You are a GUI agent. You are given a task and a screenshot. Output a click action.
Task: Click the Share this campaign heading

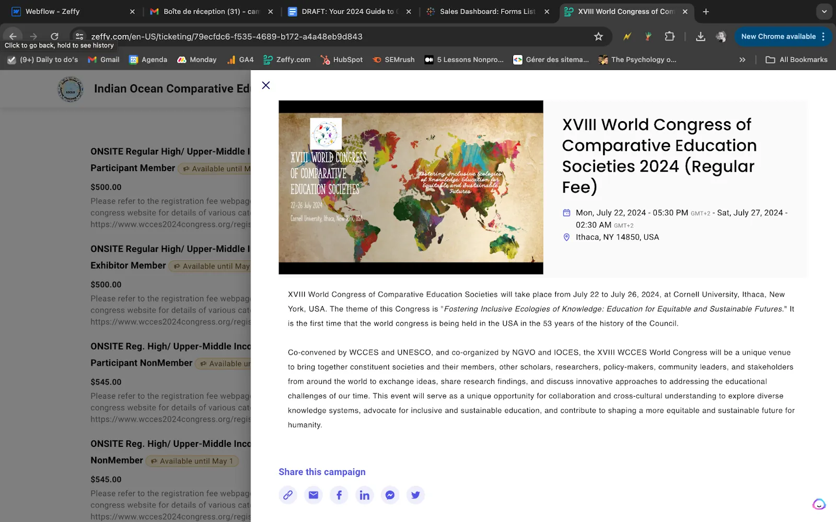point(322,472)
